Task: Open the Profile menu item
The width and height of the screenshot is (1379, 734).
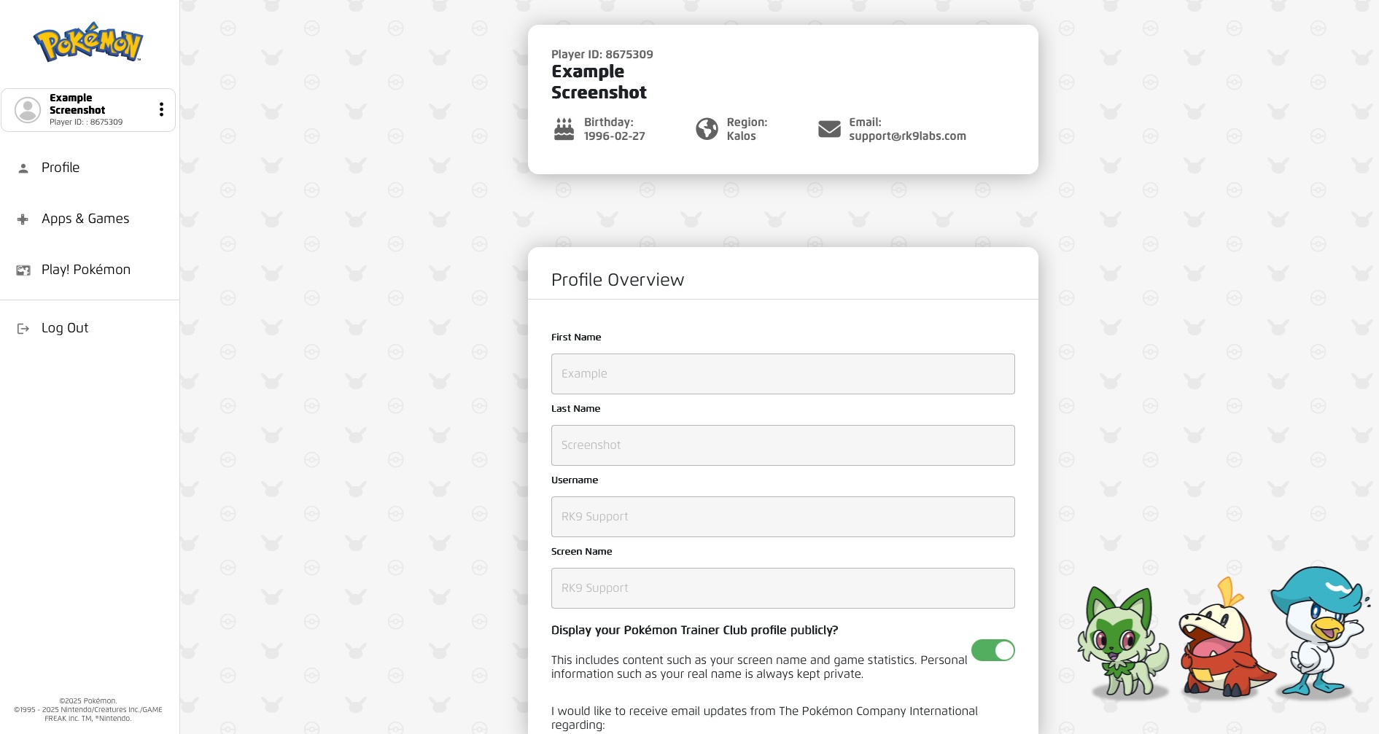Action: [x=61, y=168]
